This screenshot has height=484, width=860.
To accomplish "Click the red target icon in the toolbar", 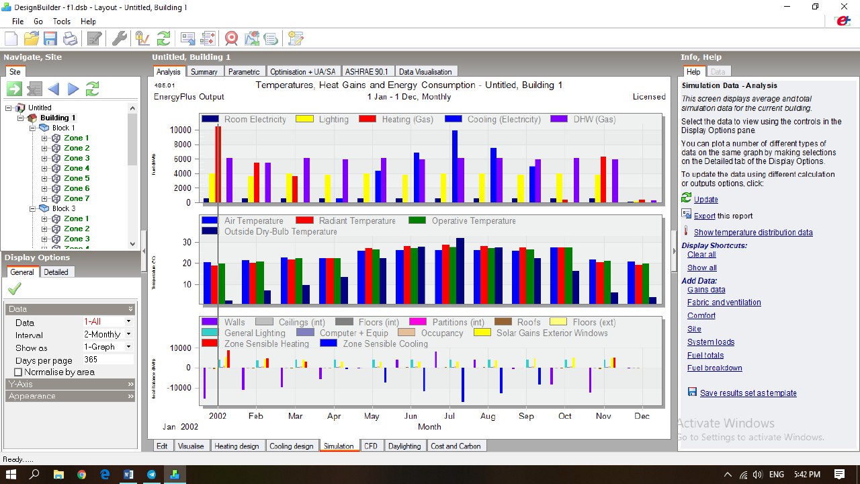I will 232,38.
